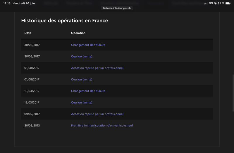Click the Opération column header

[x=78, y=33]
